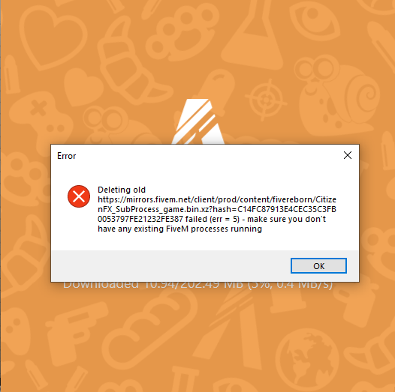Click the brass knuckles icon at top
This screenshot has height=392, width=395.
182,31
